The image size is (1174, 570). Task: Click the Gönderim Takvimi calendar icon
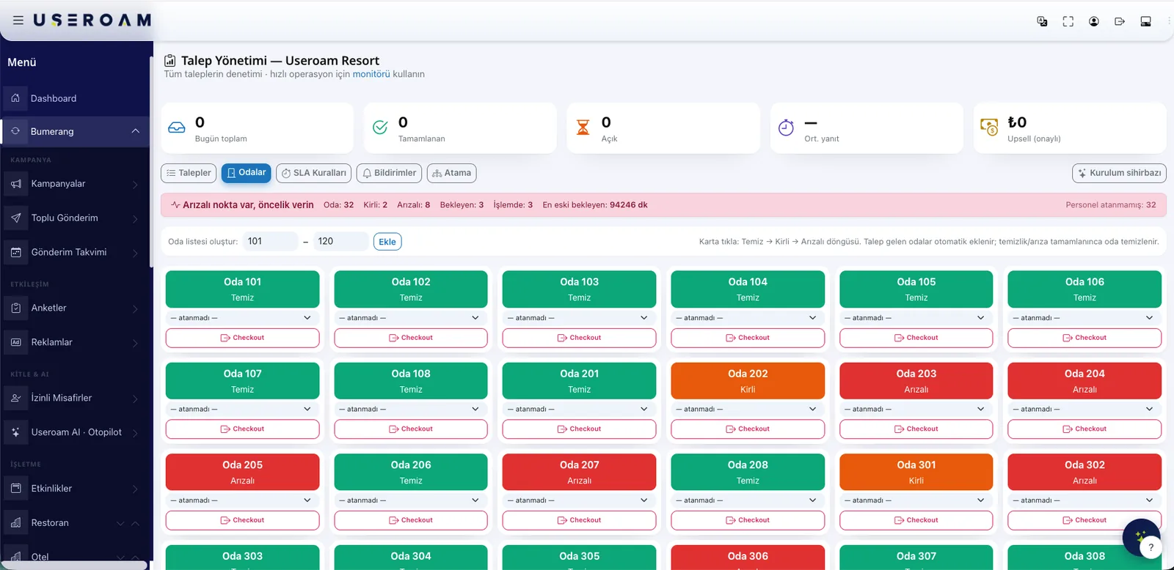(x=16, y=252)
